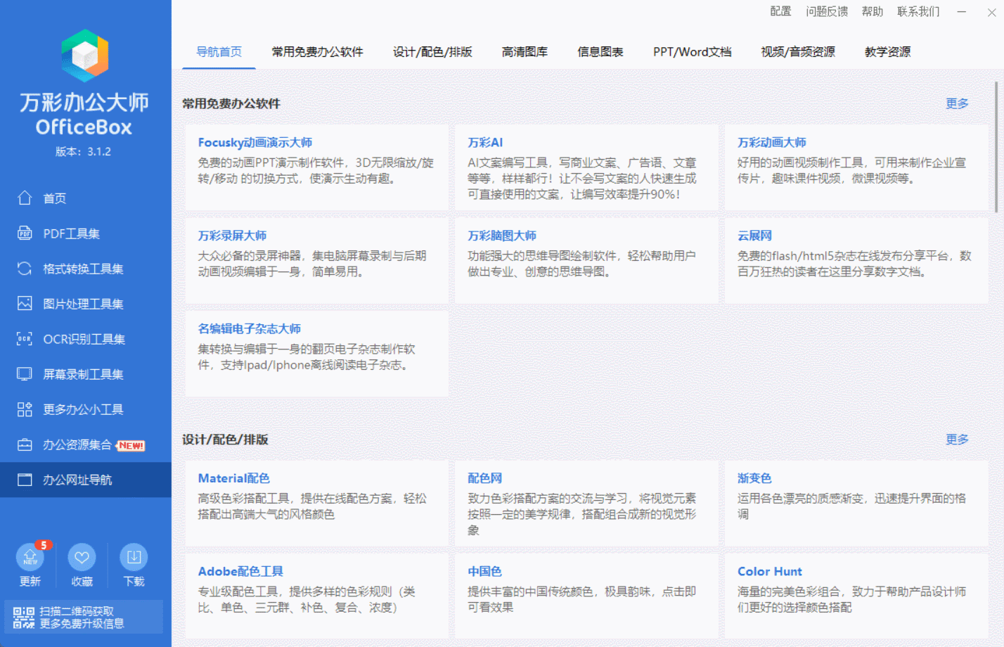
Task: Select 格式转换工具集 from the sidebar
Action: (x=77, y=268)
